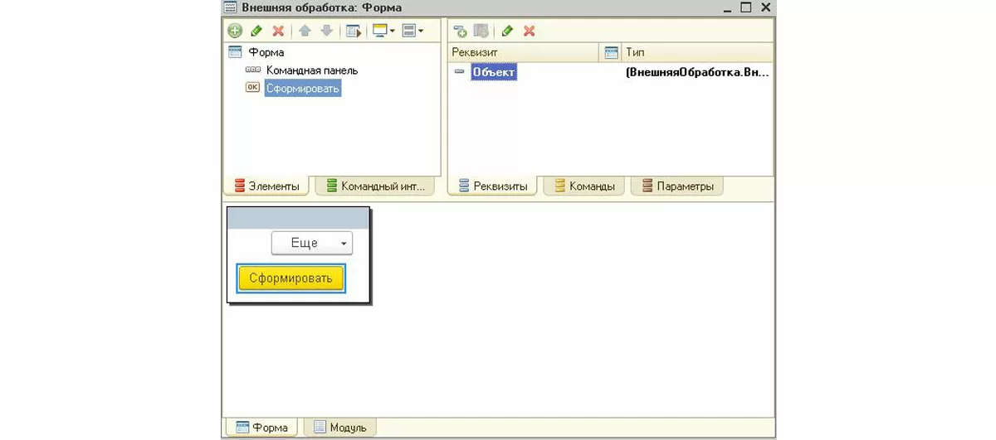Click the Edit pencil in Elements toolbar

coord(256,31)
